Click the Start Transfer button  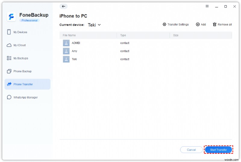pyautogui.click(x=218, y=150)
